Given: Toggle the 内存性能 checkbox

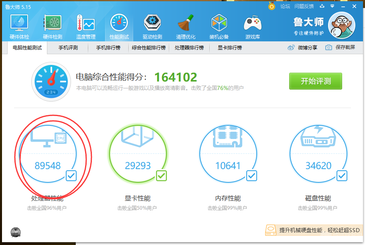Looking at the screenshot, I should (x=251, y=176).
